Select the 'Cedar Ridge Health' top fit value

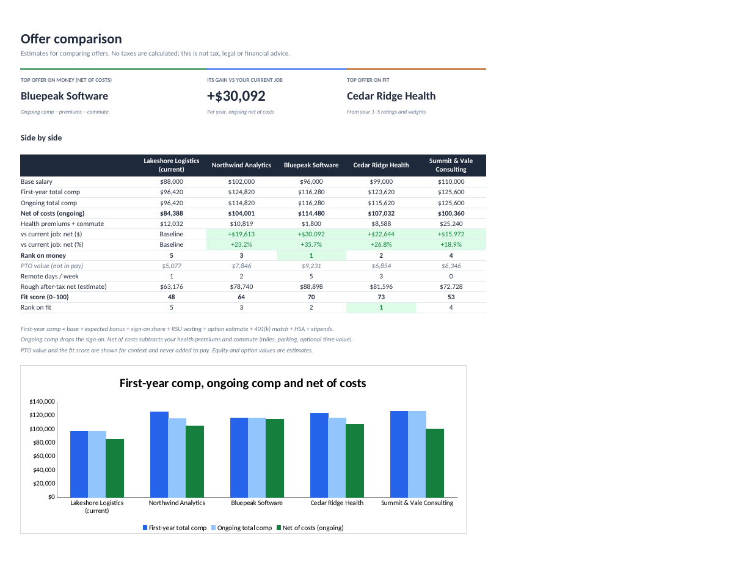pos(391,96)
